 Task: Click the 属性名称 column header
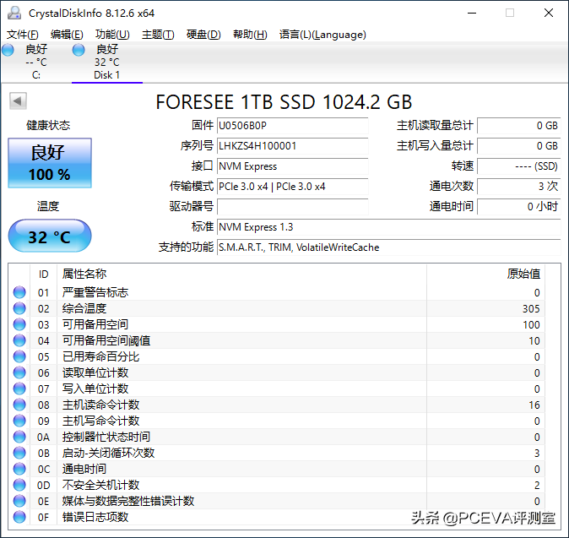click(x=241, y=274)
